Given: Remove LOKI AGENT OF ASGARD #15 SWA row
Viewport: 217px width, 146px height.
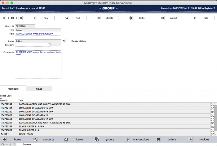Looking at the screenshot, I should (x=212, y=108).
